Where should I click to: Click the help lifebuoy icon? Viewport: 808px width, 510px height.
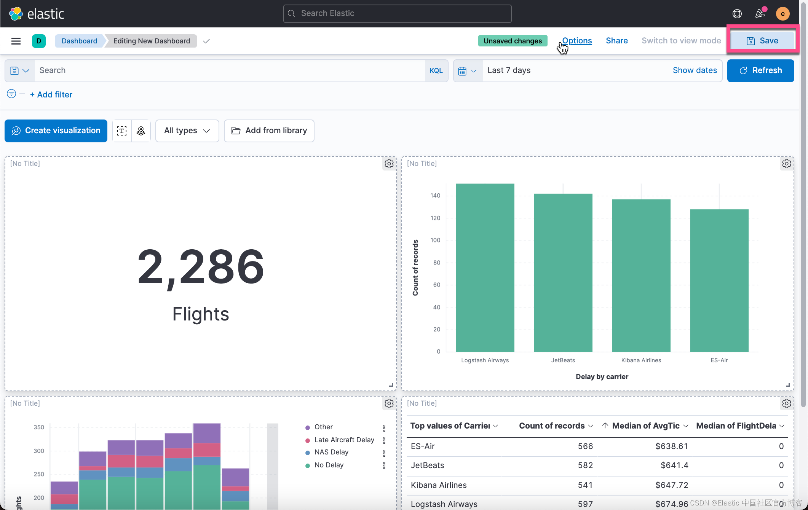(737, 14)
